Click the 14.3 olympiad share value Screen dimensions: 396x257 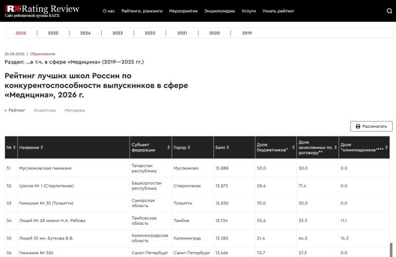(x=344, y=238)
